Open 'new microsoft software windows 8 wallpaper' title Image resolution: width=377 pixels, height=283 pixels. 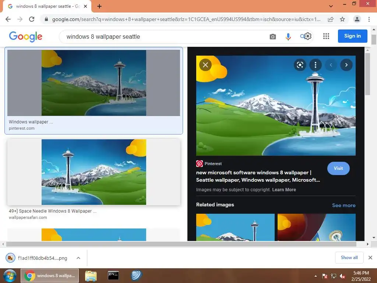pos(258,176)
